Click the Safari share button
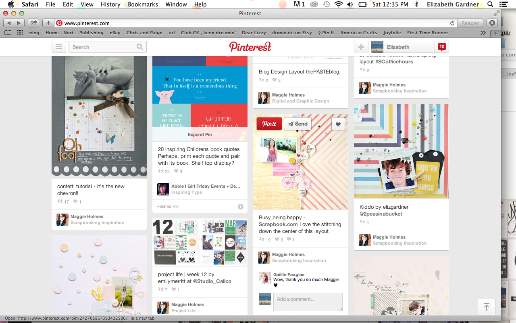The height and width of the screenshot is (323, 516). [x=34, y=23]
